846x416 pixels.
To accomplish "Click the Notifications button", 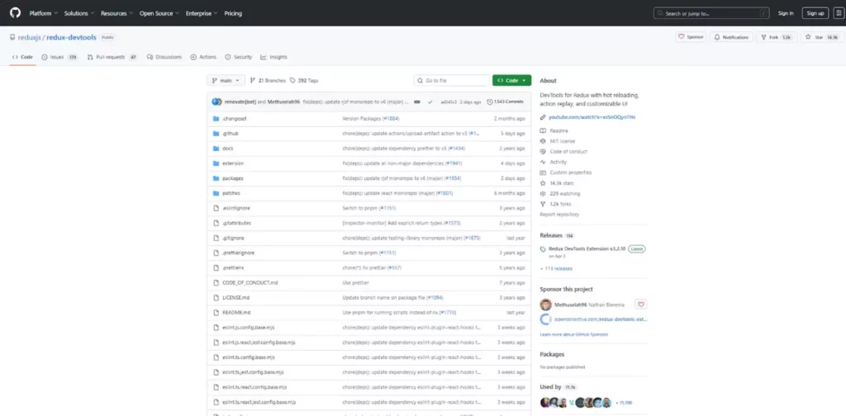I will pos(731,37).
